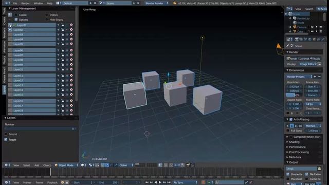Viewport: 329px width, 185px height.
Task: Click the Render button in the Render panel
Action: tap(292, 59)
